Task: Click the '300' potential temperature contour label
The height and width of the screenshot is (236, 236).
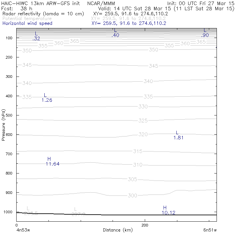Action: pos(132,195)
